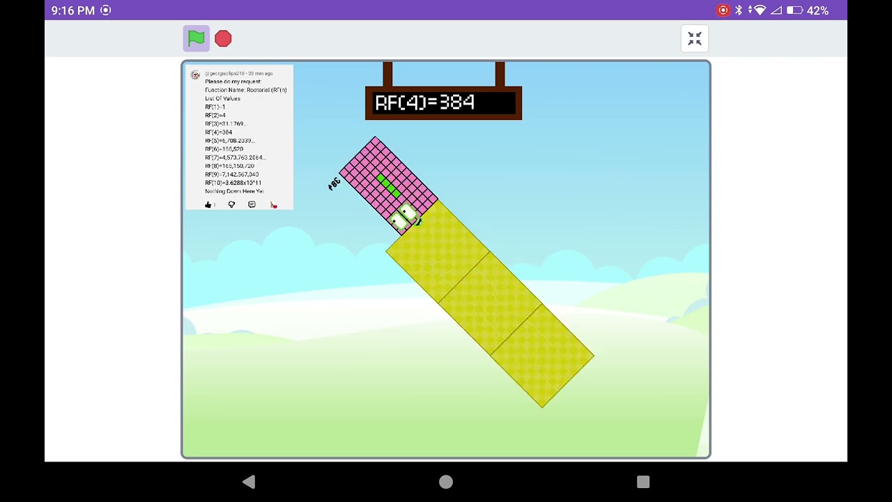Click the rotated 384 label beside the character
This screenshot has height=502, width=892.
click(x=334, y=183)
